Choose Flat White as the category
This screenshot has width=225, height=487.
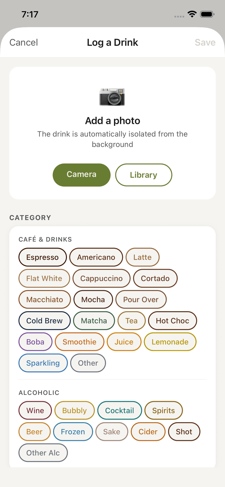(x=44, y=278)
